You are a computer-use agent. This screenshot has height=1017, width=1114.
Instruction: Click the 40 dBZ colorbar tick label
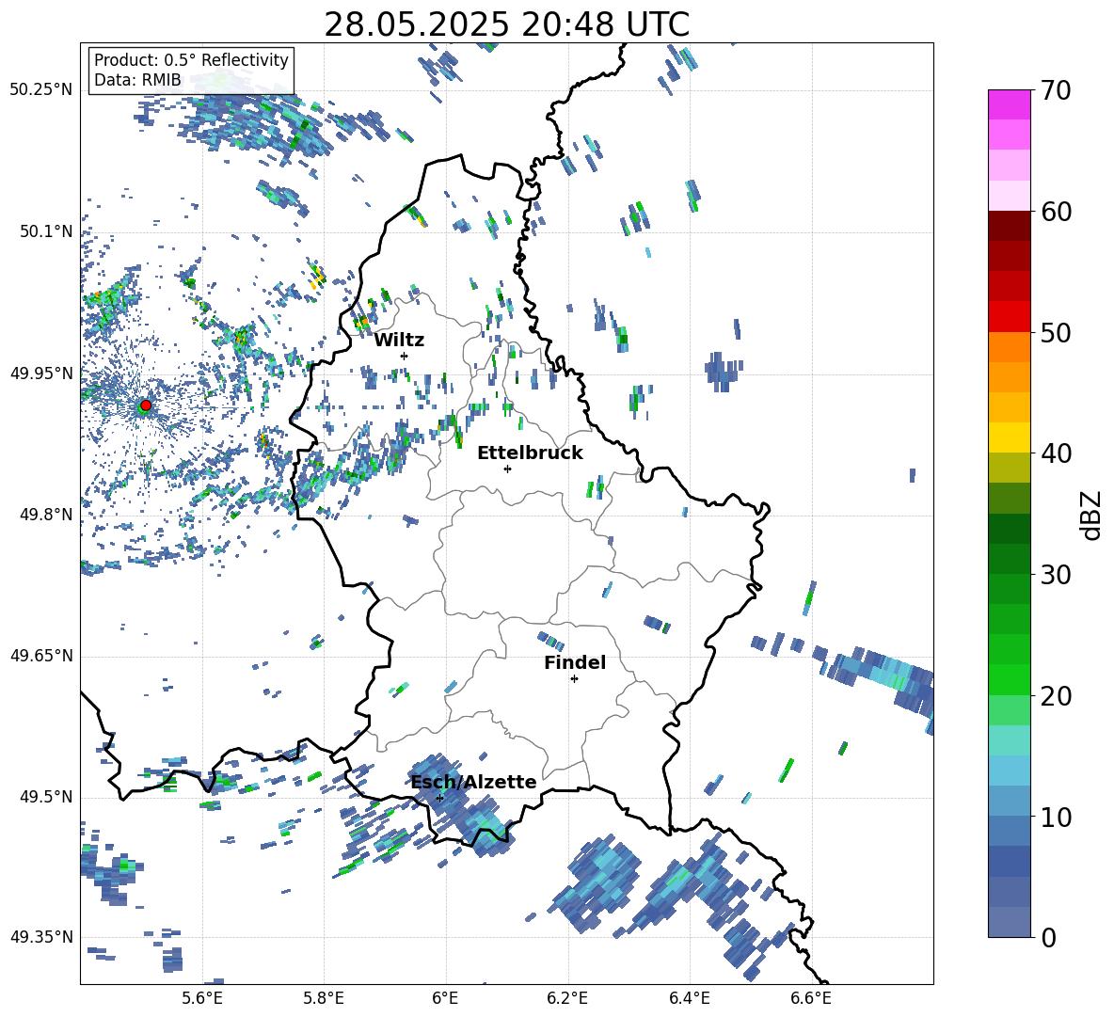coord(1056,453)
